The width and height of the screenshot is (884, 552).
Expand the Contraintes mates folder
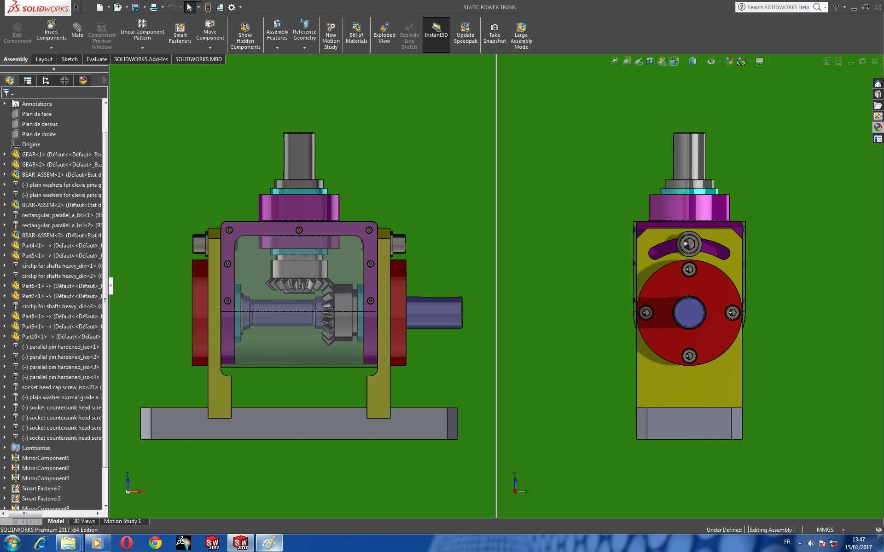(5, 448)
